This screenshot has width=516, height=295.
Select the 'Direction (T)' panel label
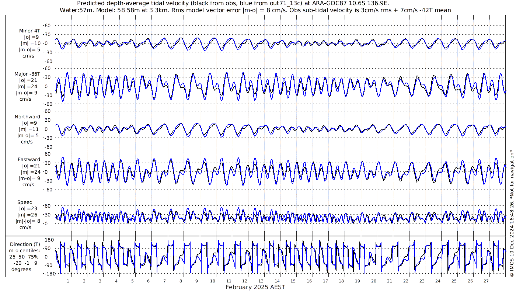pyautogui.click(x=25, y=244)
